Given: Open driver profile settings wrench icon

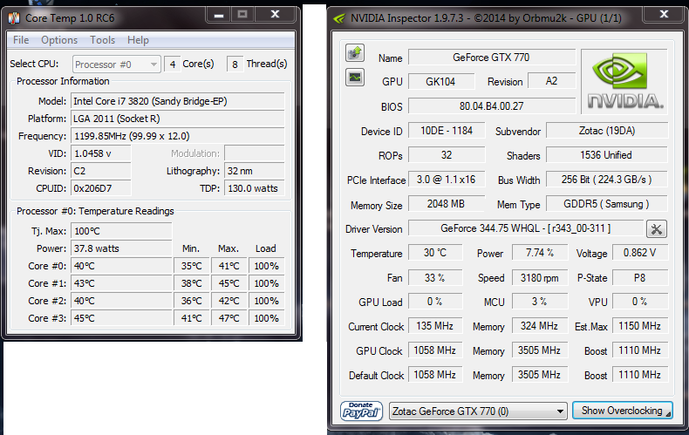Looking at the screenshot, I should tap(657, 229).
